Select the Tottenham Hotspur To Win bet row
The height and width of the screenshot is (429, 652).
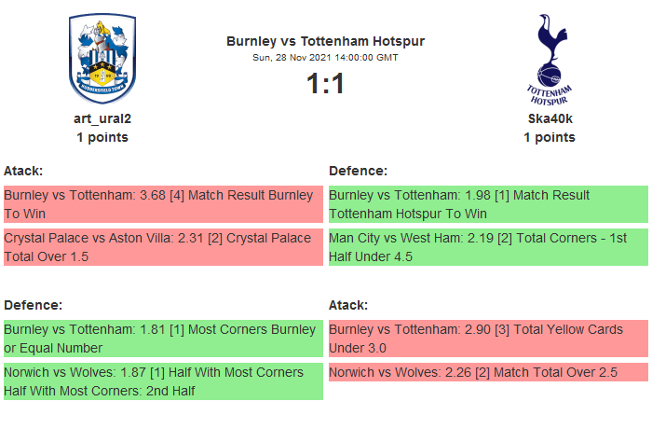pos(488,204)
